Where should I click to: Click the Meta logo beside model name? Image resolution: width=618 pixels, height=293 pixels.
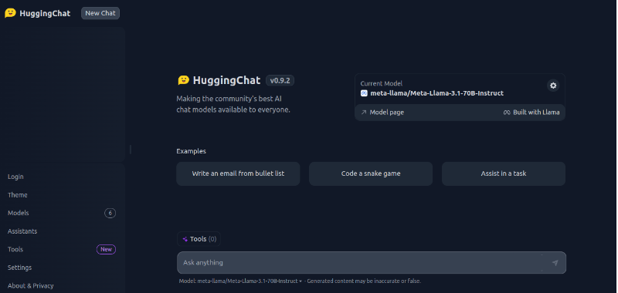click(x=364, y=93)
